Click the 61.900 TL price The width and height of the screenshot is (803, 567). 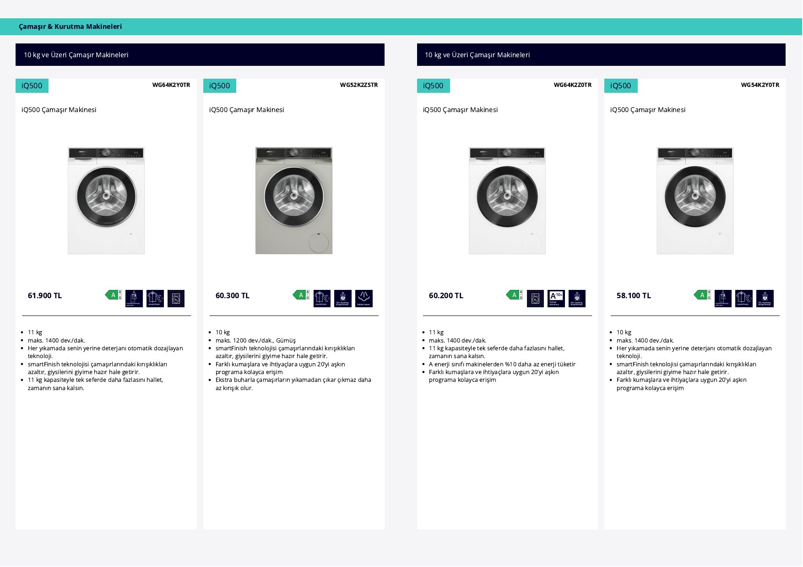pyautogui.click(x=45, y=295)
